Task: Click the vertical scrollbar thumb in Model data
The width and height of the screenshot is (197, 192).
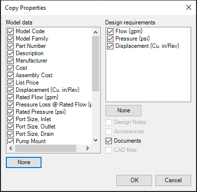Action: coord(96,64)
